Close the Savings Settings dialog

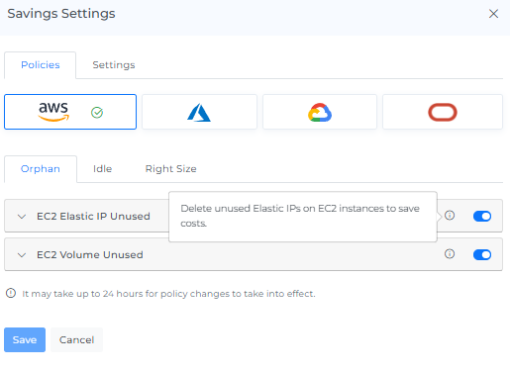click(x=493, y=14)
